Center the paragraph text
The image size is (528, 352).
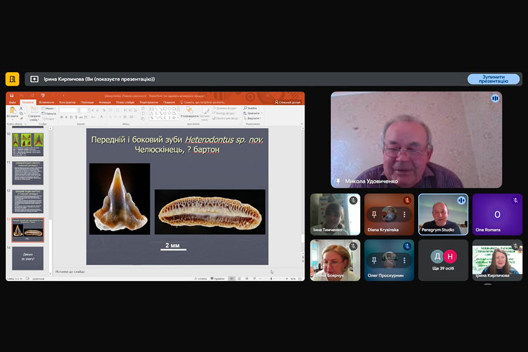(x=115, y=117)
